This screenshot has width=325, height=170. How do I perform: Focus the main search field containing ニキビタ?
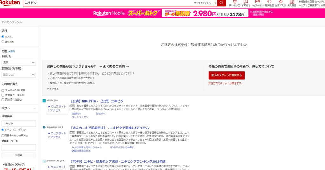pos(108,3)
